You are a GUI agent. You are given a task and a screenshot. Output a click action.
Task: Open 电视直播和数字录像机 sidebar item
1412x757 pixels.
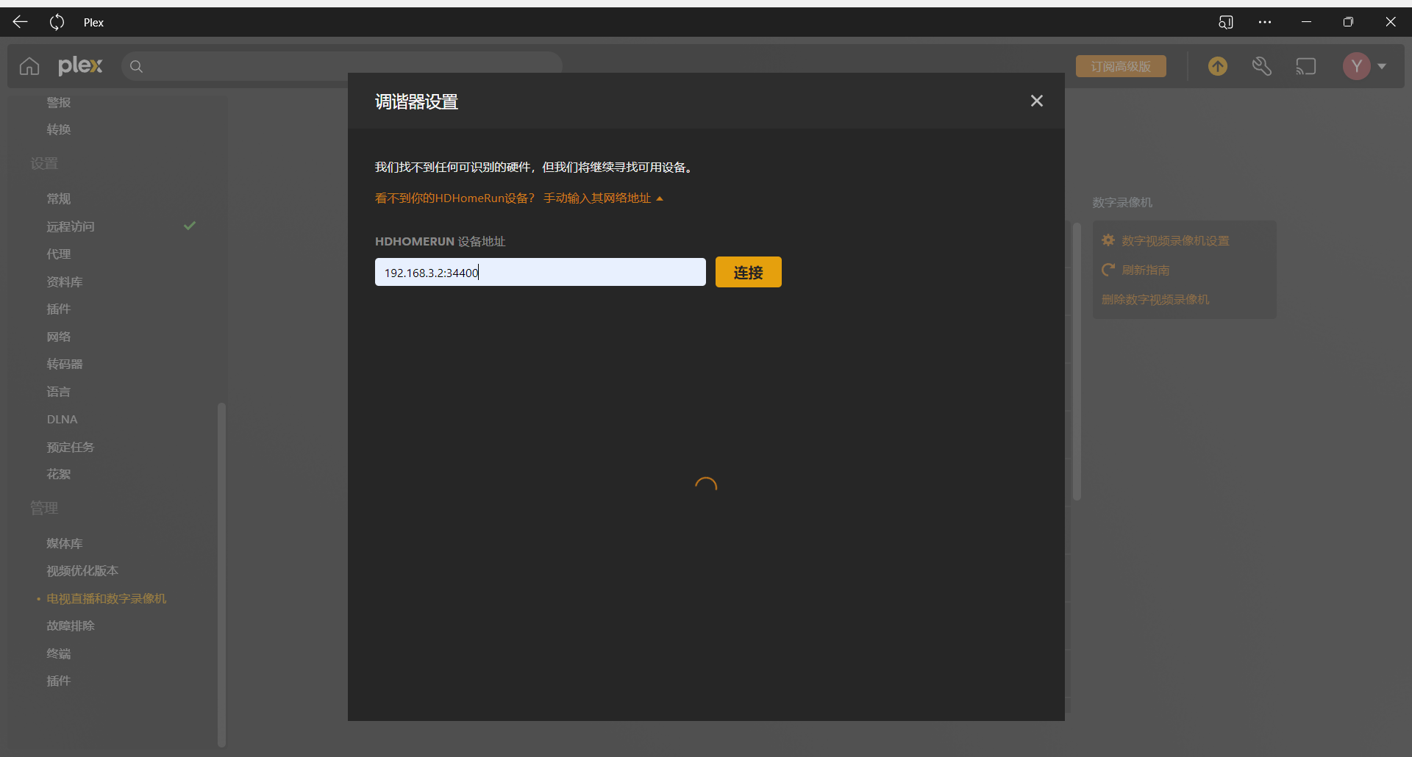click(x=107, y=599)
